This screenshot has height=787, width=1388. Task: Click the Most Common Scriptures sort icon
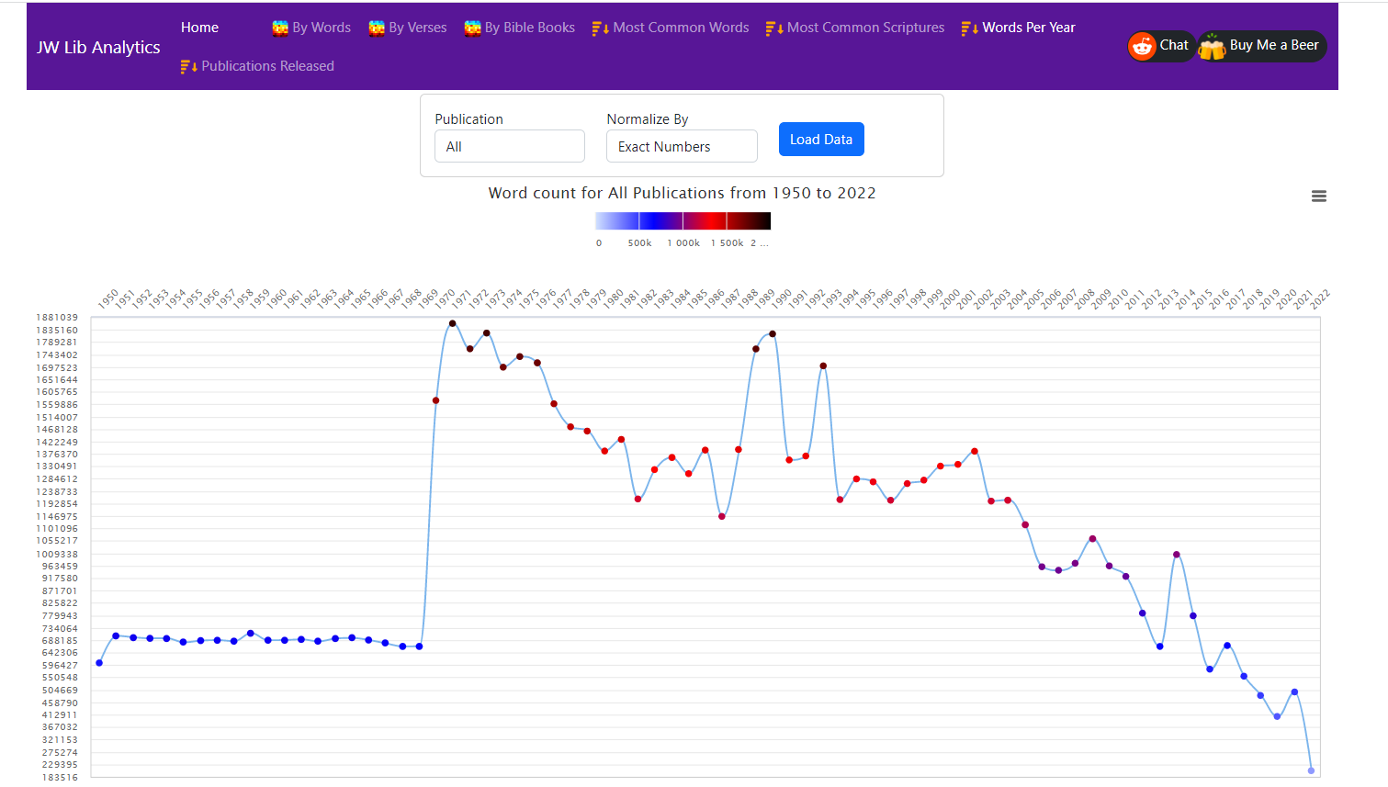[x=774, y=28]
